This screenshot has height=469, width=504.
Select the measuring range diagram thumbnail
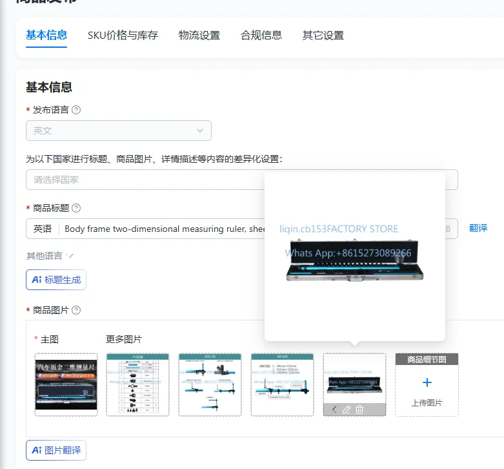(282, 385)
